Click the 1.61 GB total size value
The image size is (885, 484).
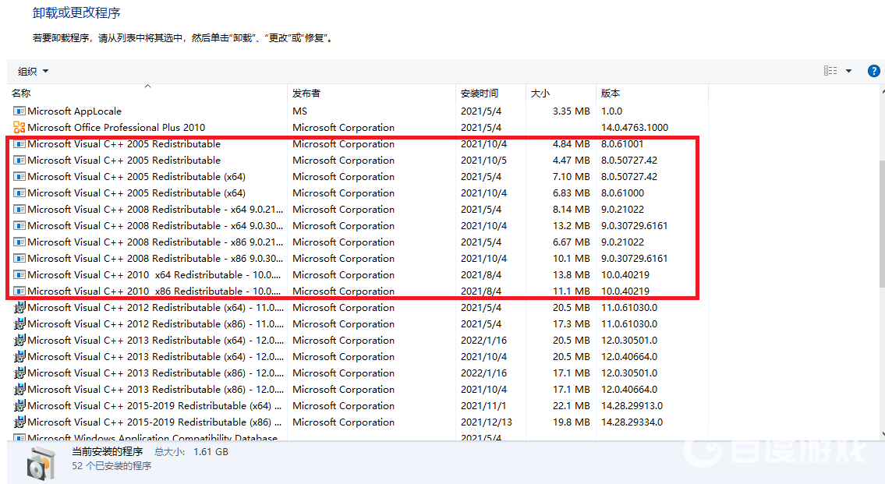(211, 452)
